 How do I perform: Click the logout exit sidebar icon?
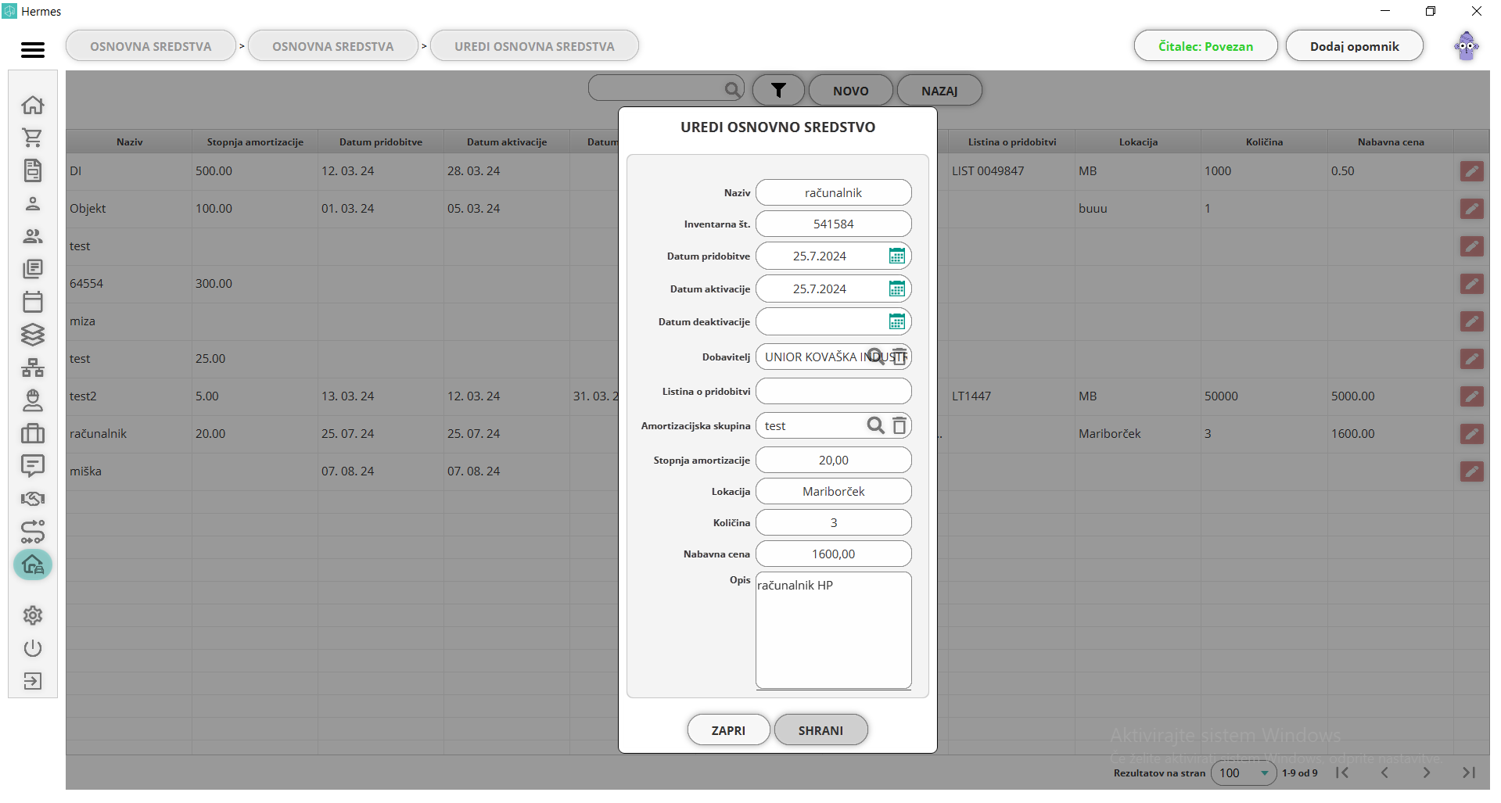[x=33, y=681]
